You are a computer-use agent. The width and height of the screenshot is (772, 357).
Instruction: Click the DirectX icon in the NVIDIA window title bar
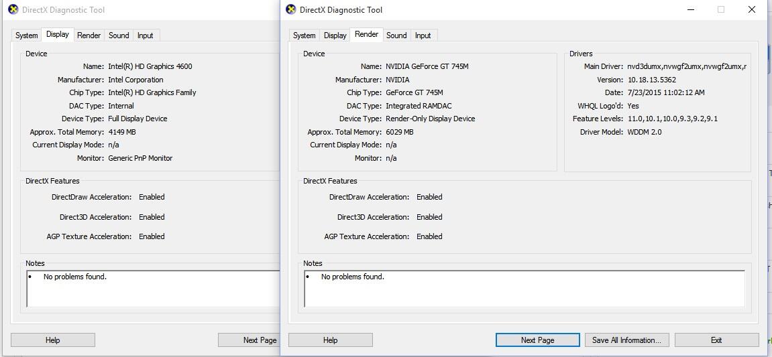[x=290, y=9]
